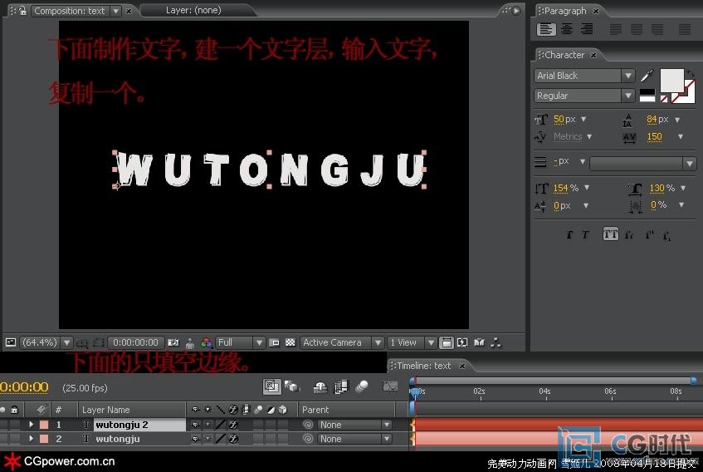Viewport: 703px width, 472px height.
Task: Open the show channel RGB icon
Action: [x=206, y=343]
